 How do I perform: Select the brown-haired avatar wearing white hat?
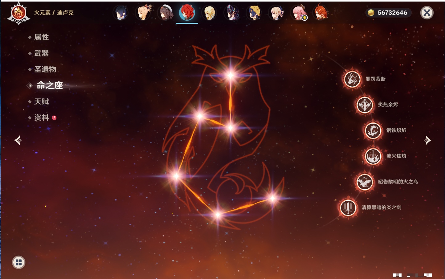(166, 13)
